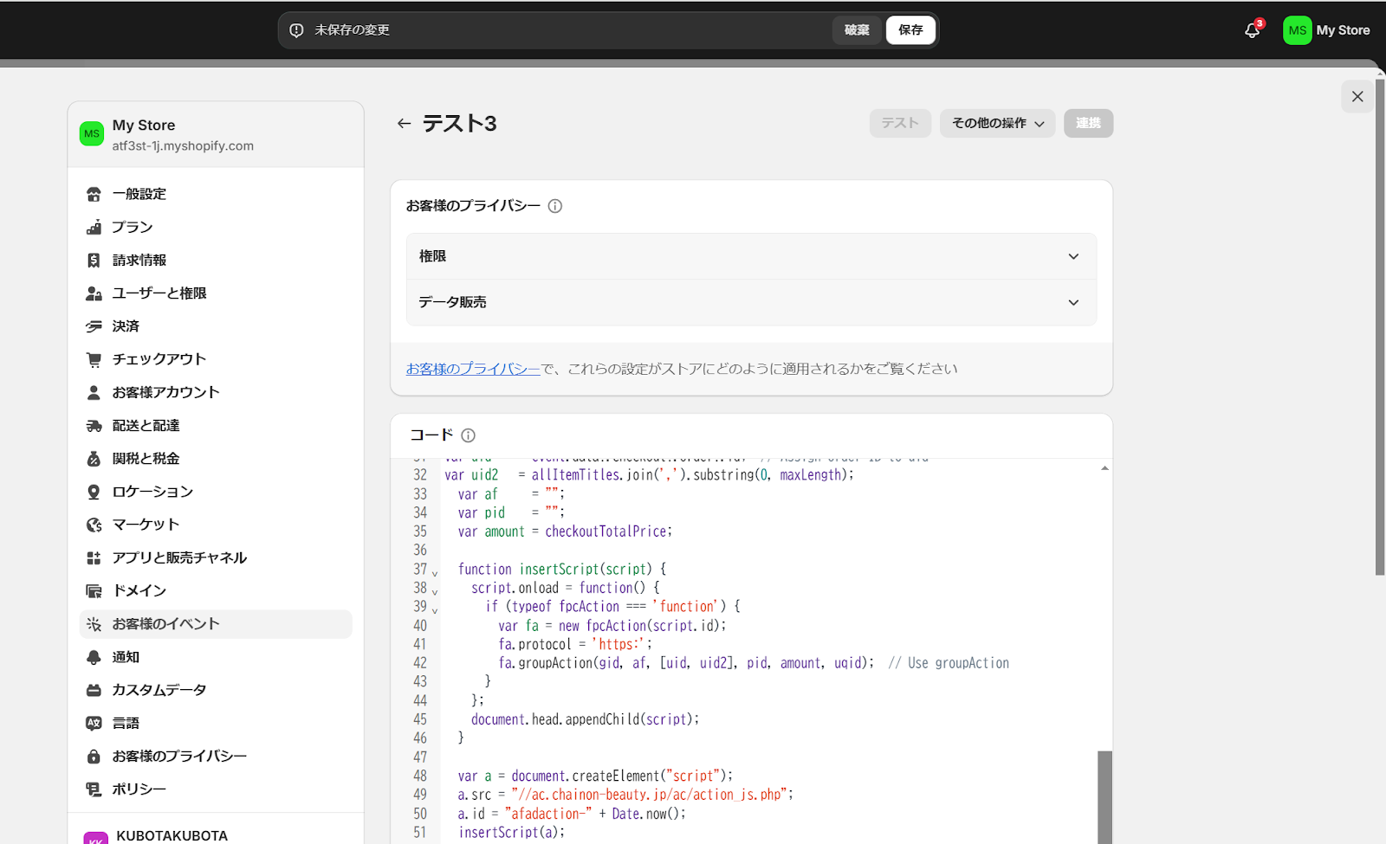Viewport: 1386px width, 844px height.
Task: Expand the 権限 section
Action: point(751,256)
